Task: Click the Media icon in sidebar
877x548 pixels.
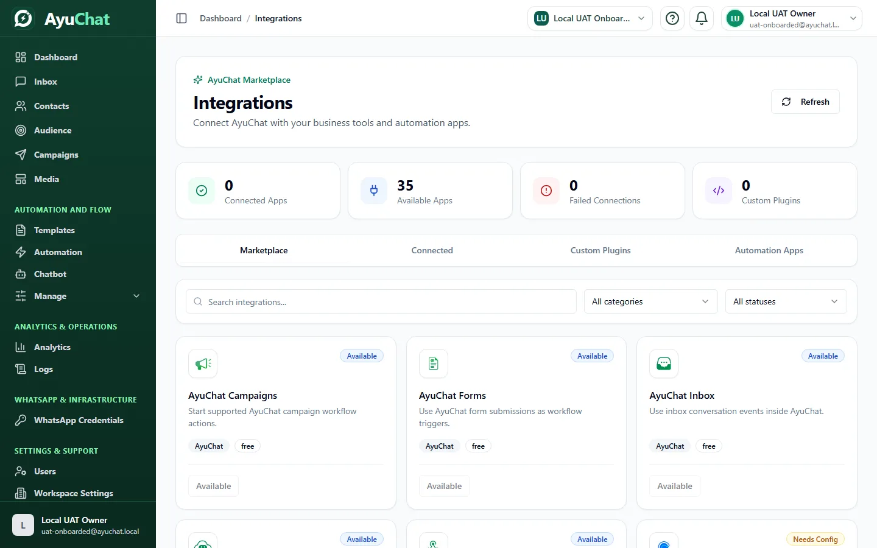Action: [21, 179]
